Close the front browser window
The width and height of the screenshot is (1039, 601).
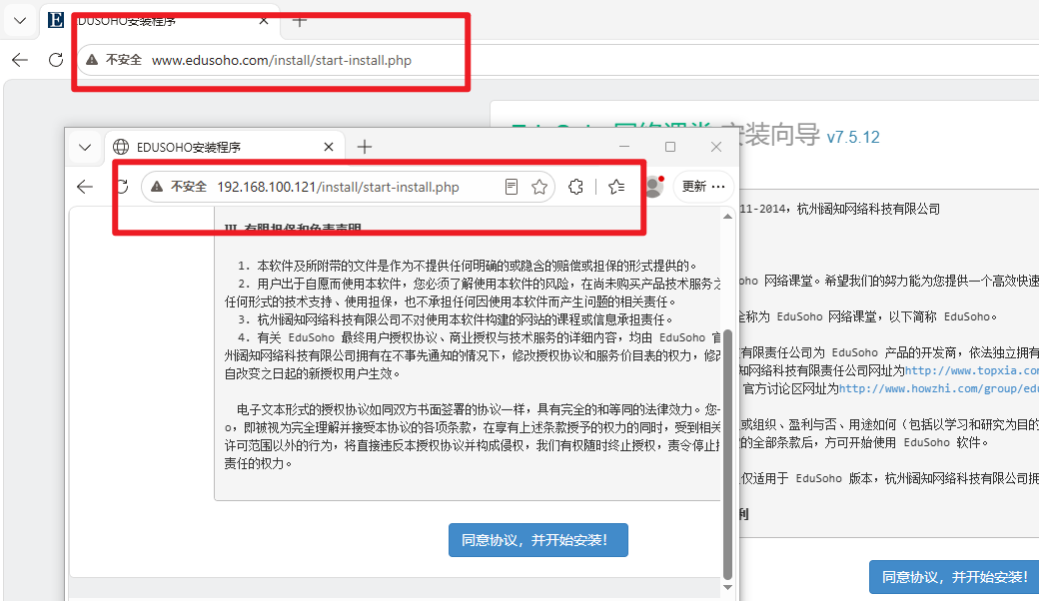click(x=716, y=147)
